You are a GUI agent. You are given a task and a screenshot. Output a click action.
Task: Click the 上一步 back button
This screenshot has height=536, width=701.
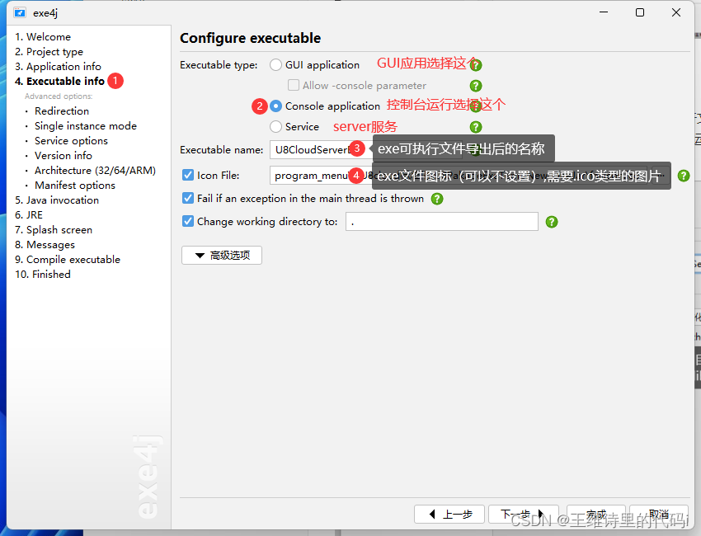[x=449, y=514]
